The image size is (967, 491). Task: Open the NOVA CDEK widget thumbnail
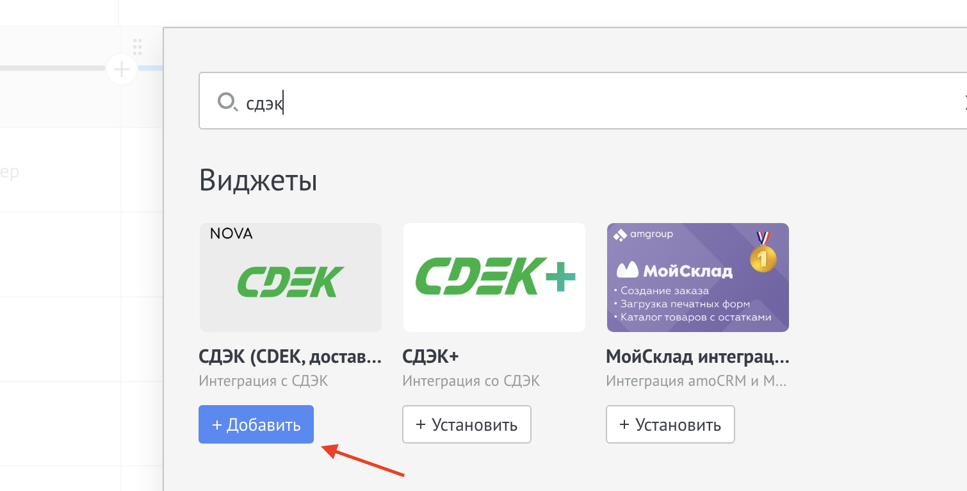coord(291,278)
